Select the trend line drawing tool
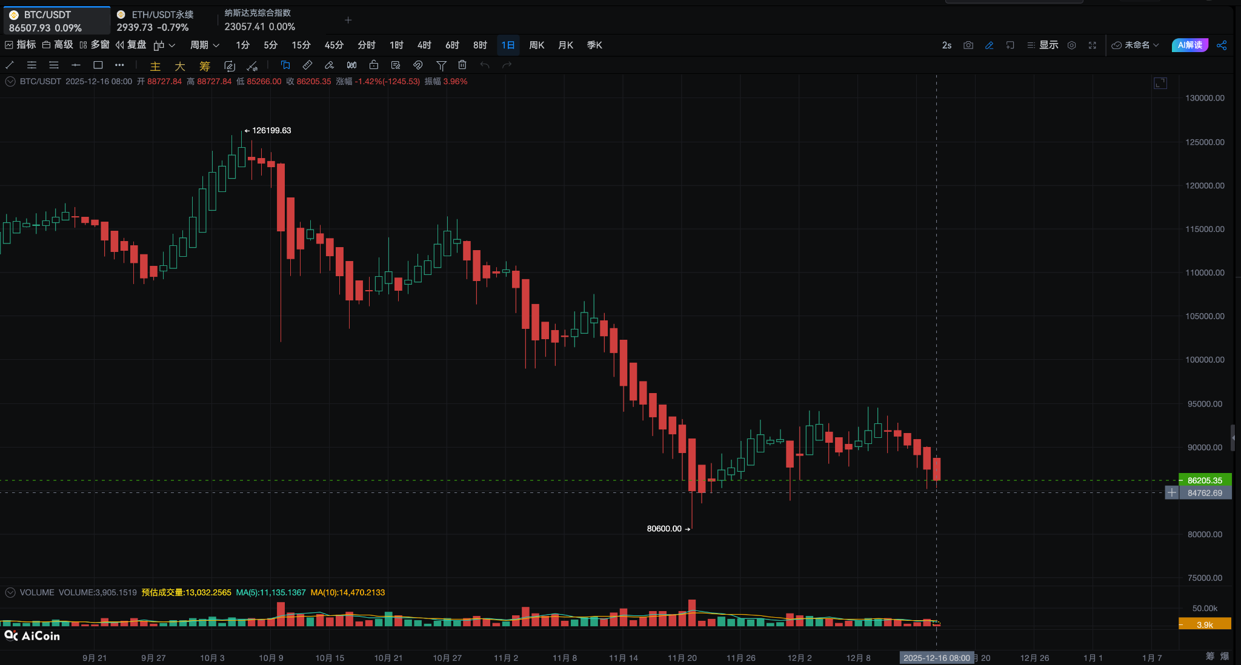Image resolution: width=1241 pixels, height=665 pixels. click(x=10, y=65)
